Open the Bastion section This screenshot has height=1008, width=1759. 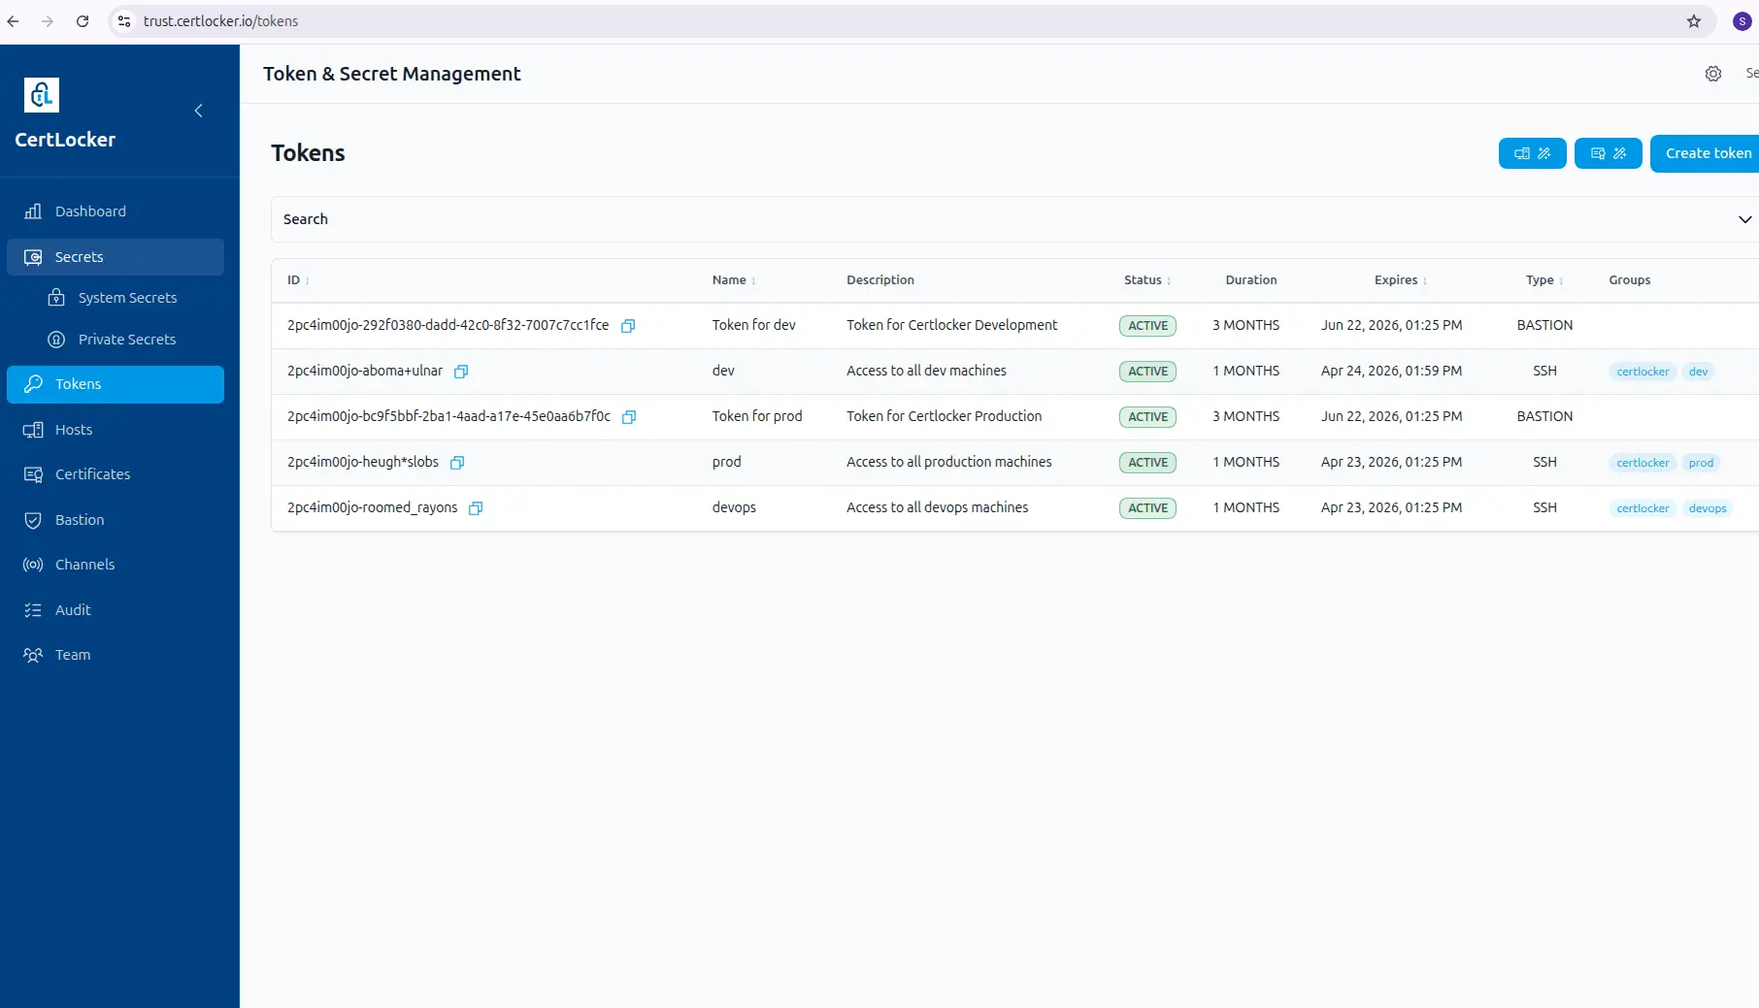[x=116, y=520]
